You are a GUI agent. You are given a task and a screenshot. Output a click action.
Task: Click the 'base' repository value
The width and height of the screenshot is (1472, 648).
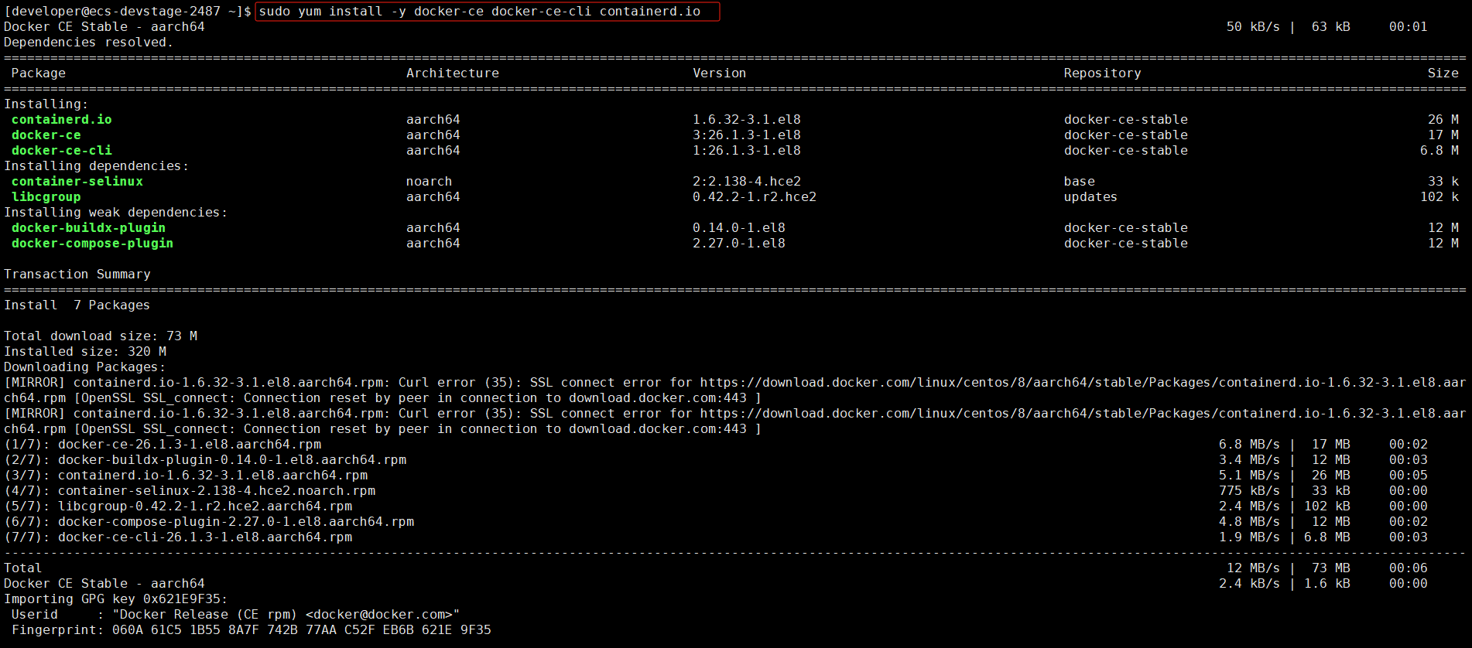pyautogui.click(x=1080, y=182)
